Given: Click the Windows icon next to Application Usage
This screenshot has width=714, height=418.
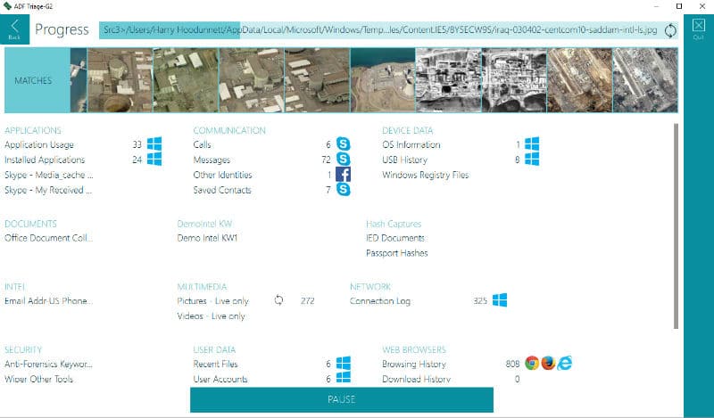Looking at the screenshot, I should (x=154, y=144).
